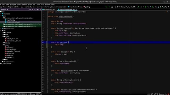Fold the constructor at line 8

pyautogui.click(x=47, y=28)
